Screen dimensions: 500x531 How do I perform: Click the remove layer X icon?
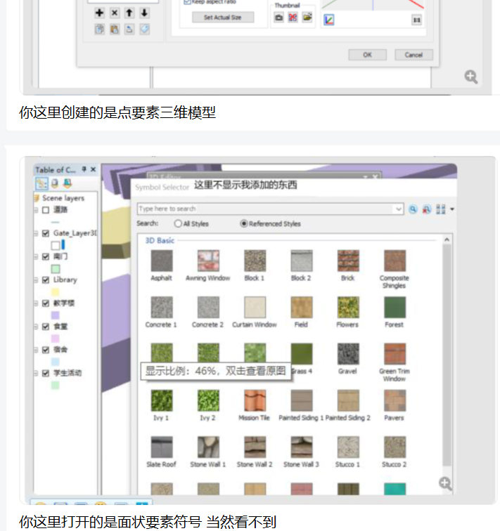pos(115,13)
